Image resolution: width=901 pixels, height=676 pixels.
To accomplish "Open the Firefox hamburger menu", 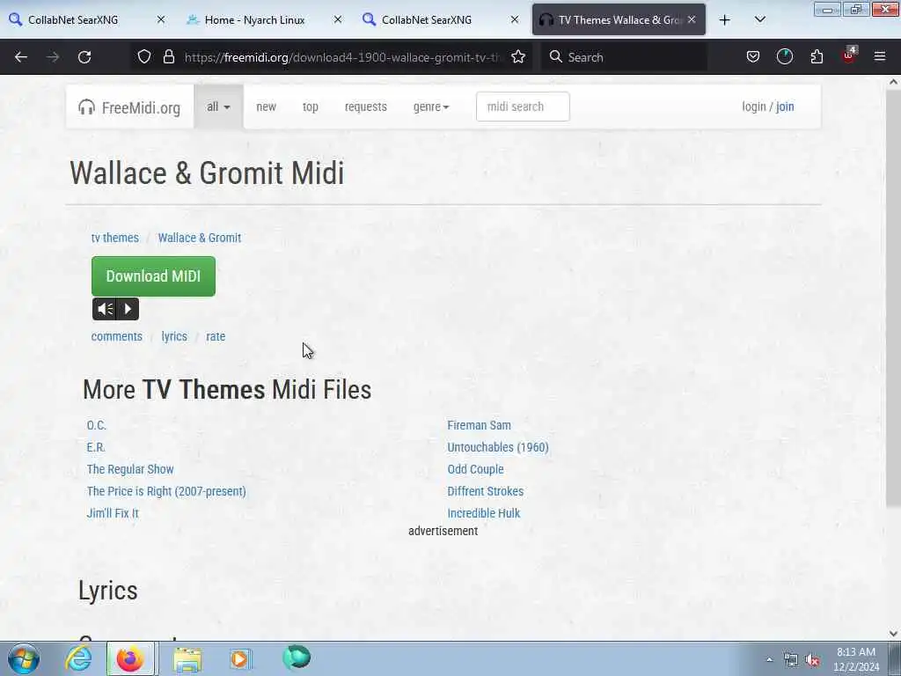I will click(880, 56).
